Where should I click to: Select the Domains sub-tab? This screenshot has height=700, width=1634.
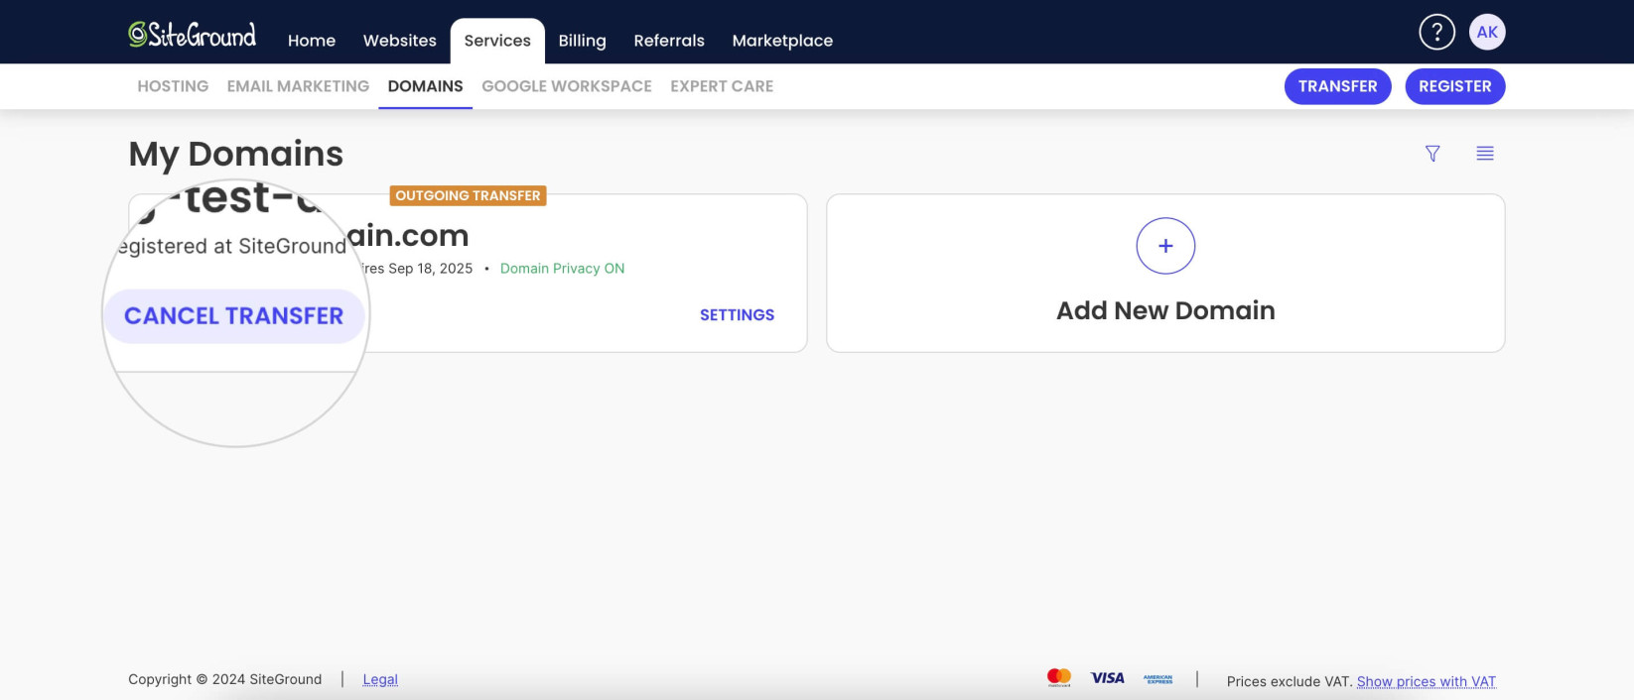click(x=425, y=86)
